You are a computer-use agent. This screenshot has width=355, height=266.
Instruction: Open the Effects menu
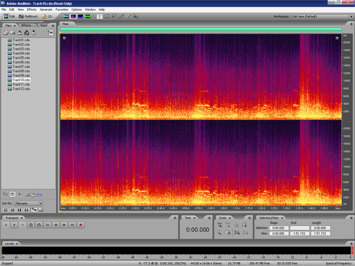[x=32, y=9]
